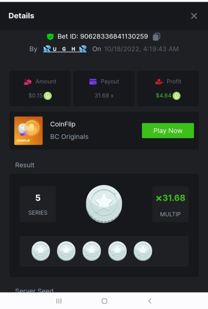Image resolution: width=208 pixels, height=309 pixels.
Task: Copy the Bet ID with the copy icon
Action: [x=157, y=37]
